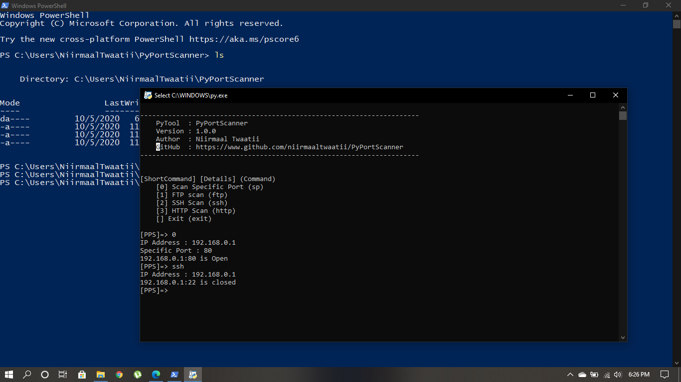Click 'Select C:\WINDOWS\py.exe' window title
This screenshot has height=382, width=681.
click(191, 95)
